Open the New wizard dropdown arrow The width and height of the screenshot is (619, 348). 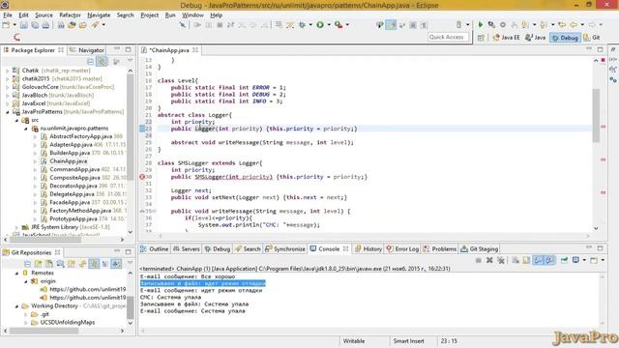click(x=15, y=25)
